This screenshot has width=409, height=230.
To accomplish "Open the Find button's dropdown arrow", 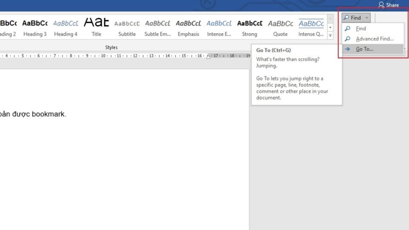I will coord(367,18).
